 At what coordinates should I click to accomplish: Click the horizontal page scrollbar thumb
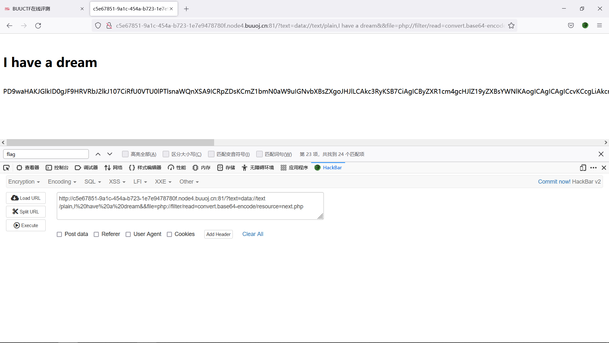110,143
